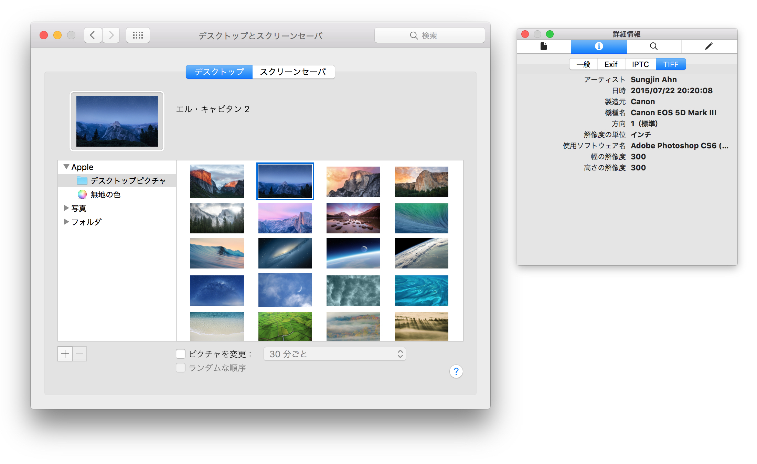Click the plus add folder button

coord(65,354)
